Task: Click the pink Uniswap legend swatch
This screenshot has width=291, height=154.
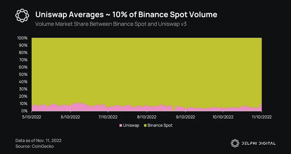Action: (121, 125)
